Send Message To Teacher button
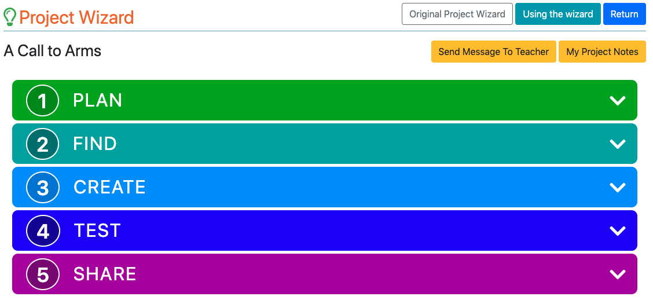This screenshot has width=653, height=300. point(493,52)
